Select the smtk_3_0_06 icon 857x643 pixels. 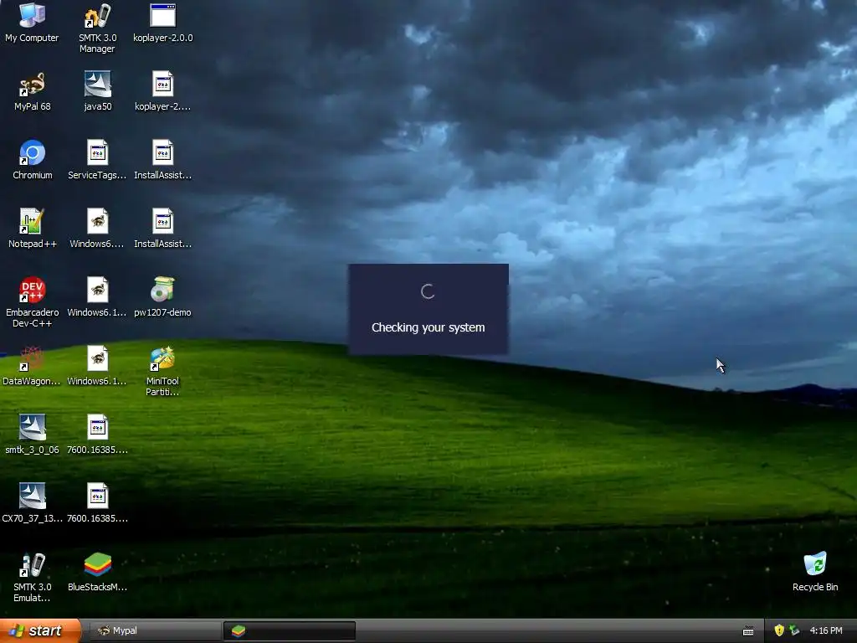coord(33,435)
